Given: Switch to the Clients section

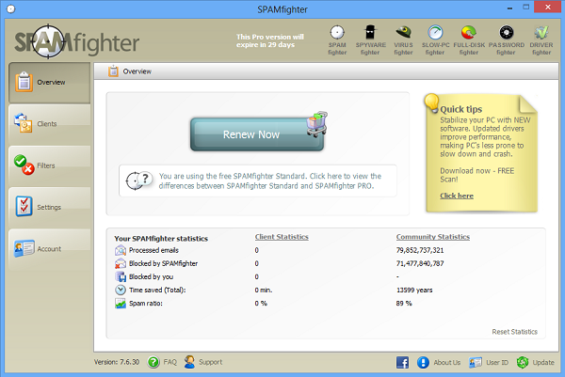Looking at the screenshot, I should click(x=49, y=124).
